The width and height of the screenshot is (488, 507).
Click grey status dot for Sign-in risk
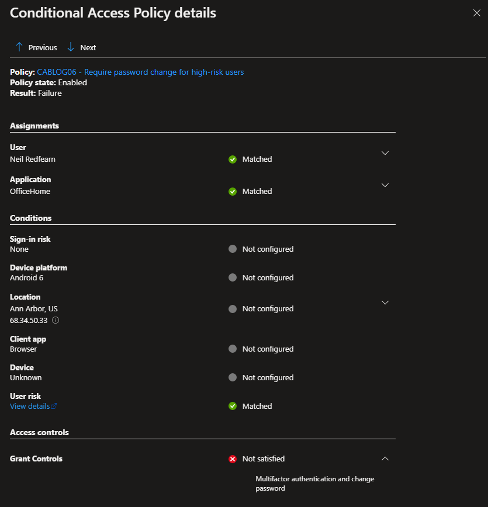[x=233, y=249]
